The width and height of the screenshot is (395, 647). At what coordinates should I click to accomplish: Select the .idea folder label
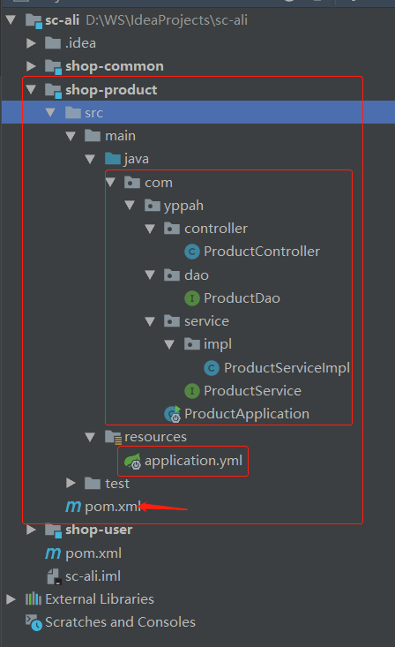coord(80,43)
